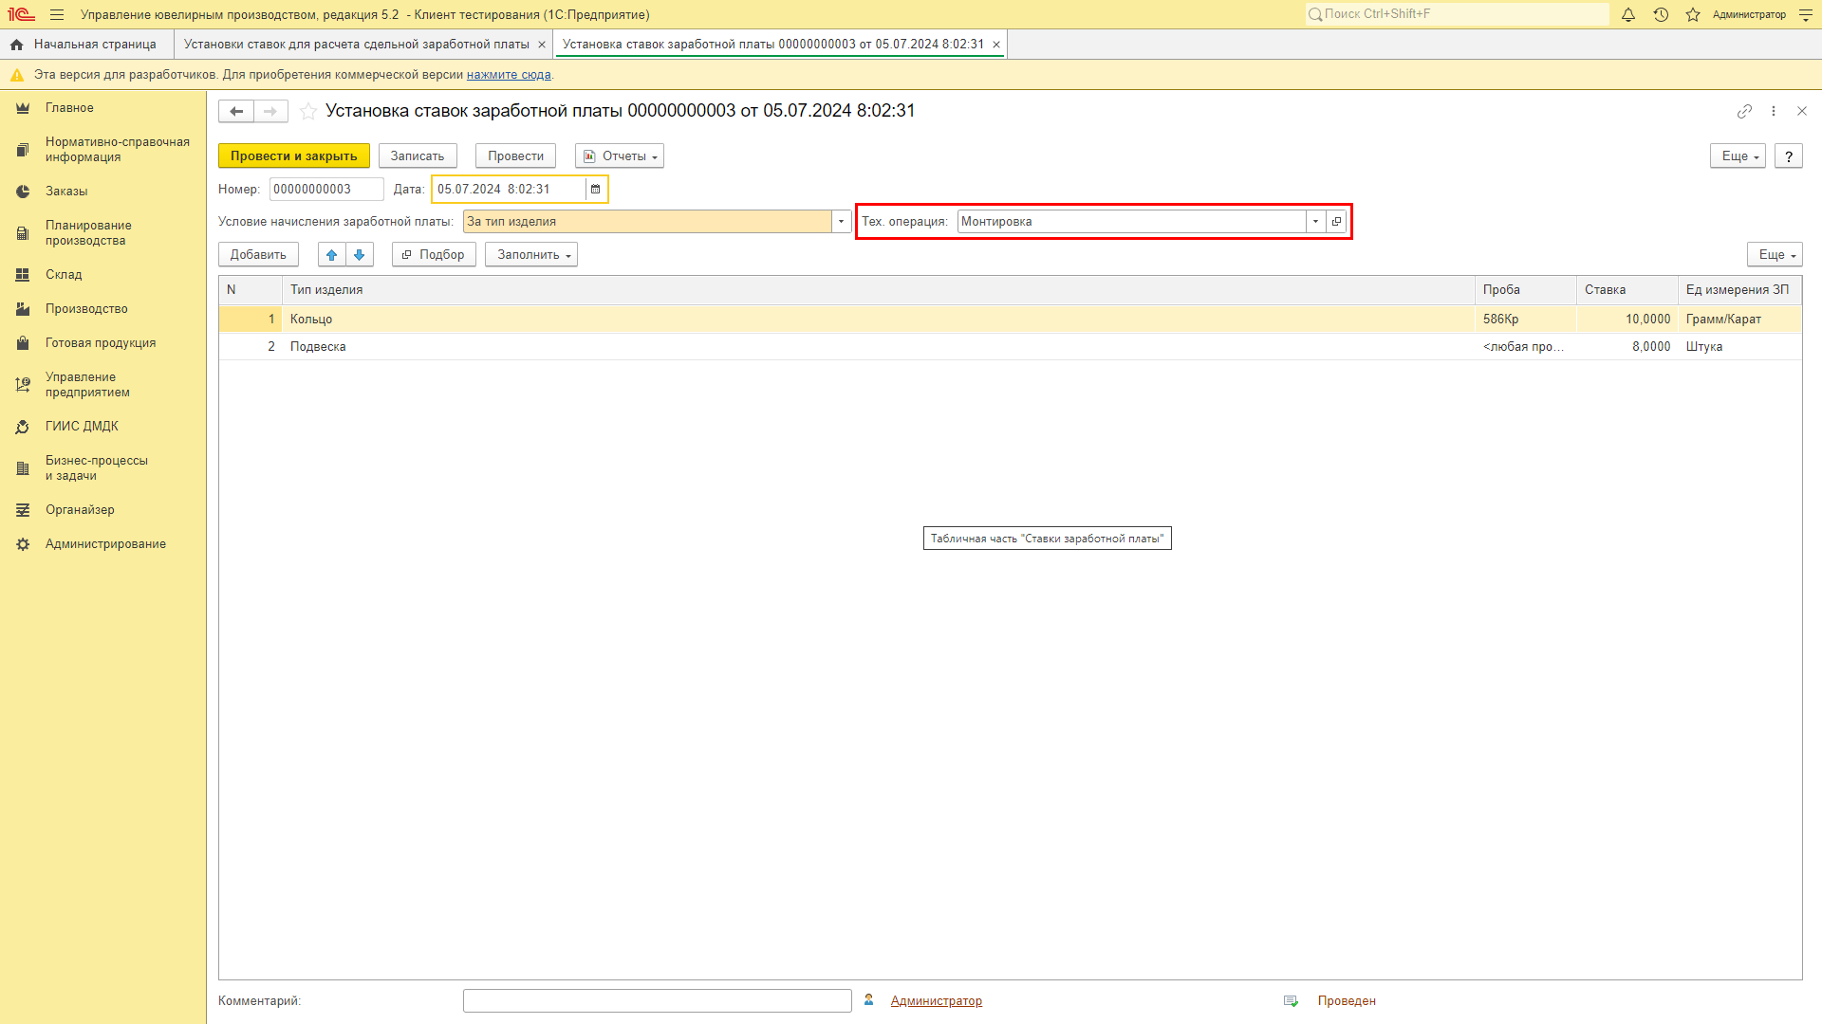Viewport: 1822px width, 1024px height.
Task: Expand Условие начисления заработной платы dropdown
Action: pos(841,222)
